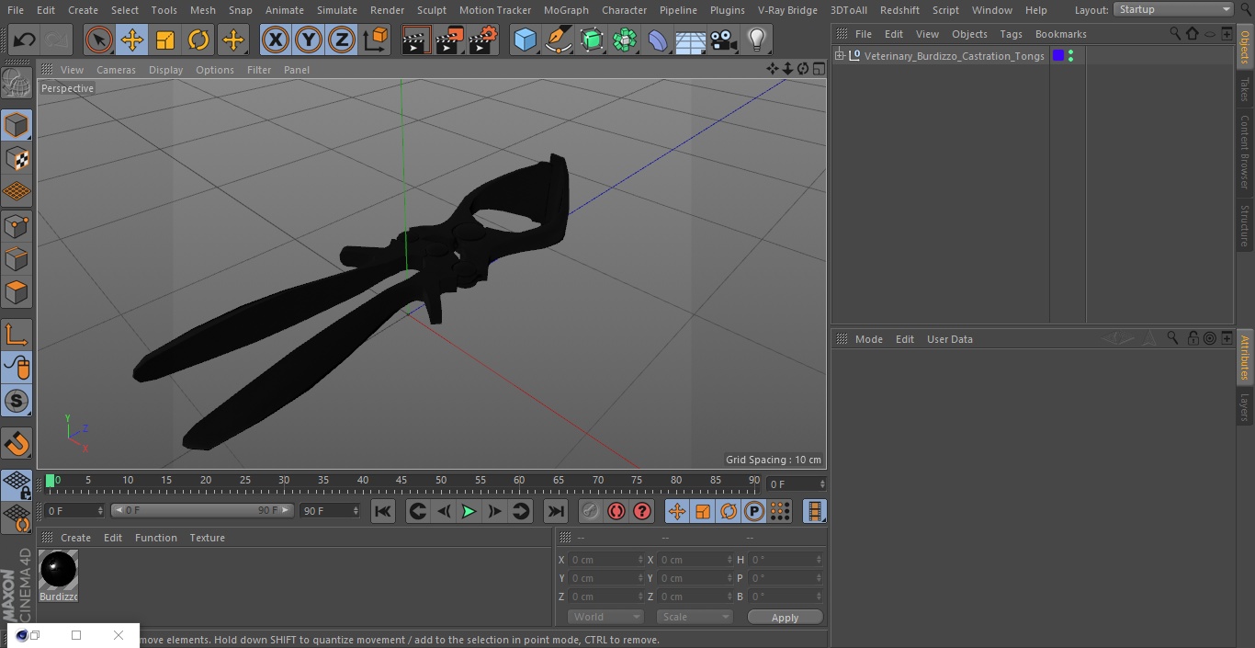The image size is (1255, 648).
Task: Click Record Active Objects button
Action: tap(591, 511)
